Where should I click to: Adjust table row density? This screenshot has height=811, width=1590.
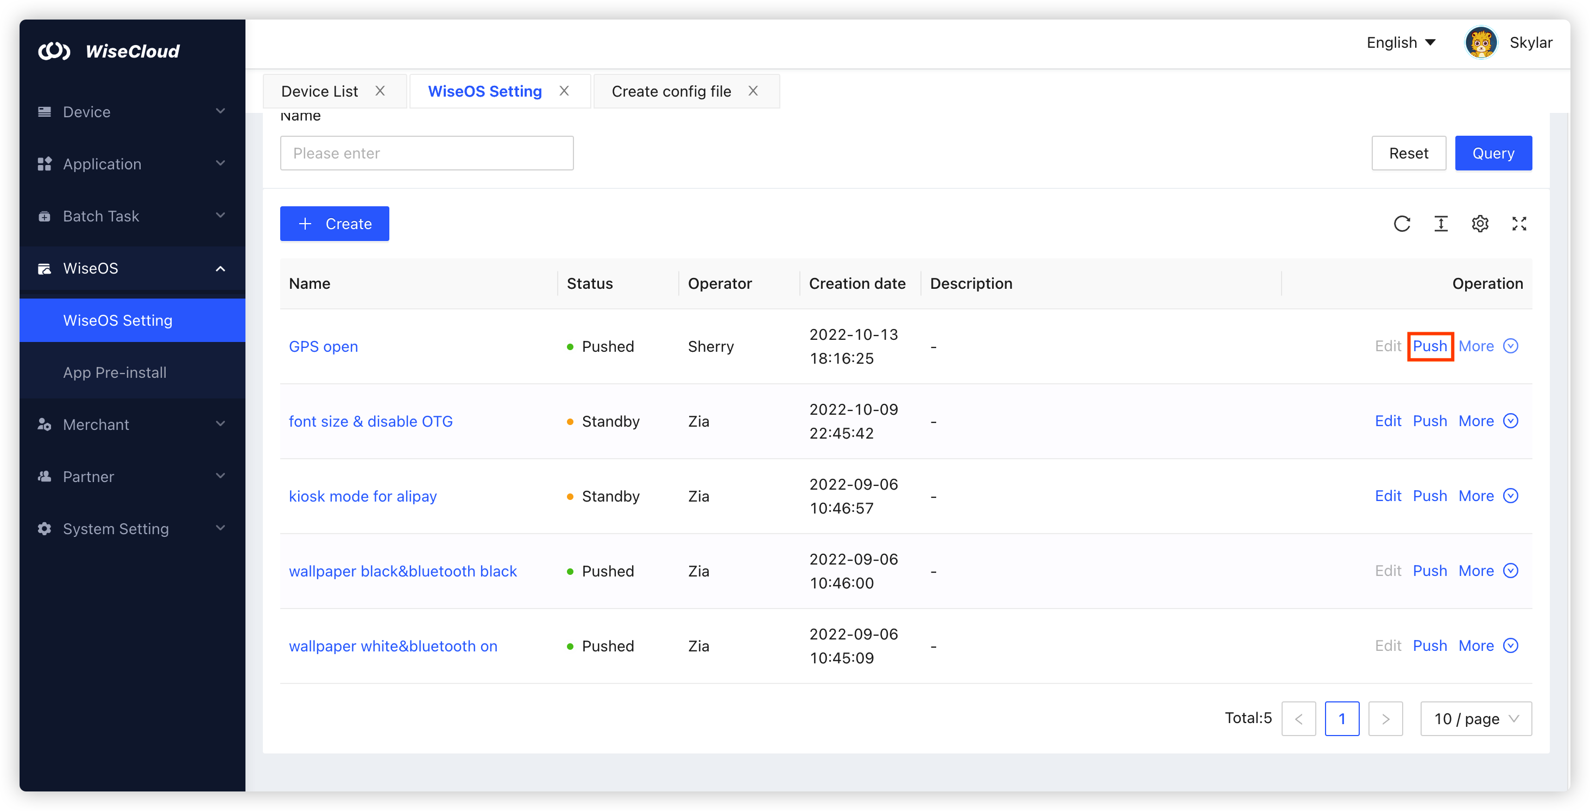tap(1441, 224)
